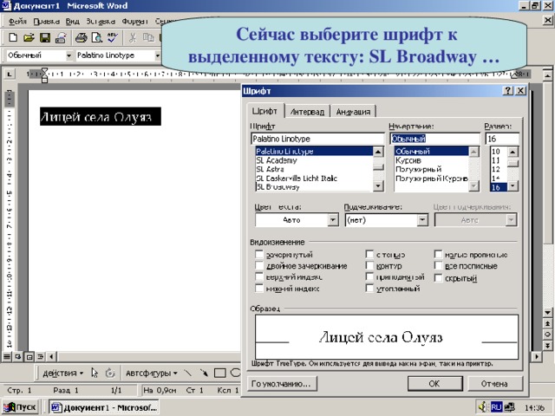This screenshot has width=555, height=416.
Task: Open Файл menu
Action: tap(17, 21)
